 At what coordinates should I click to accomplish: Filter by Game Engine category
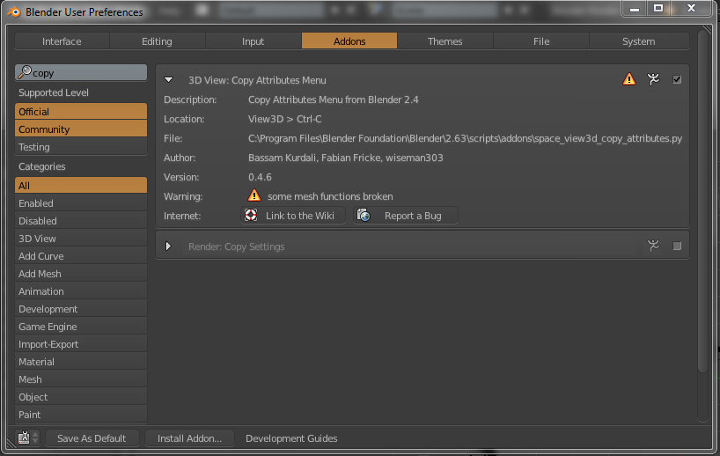click(x=81, y=327)
